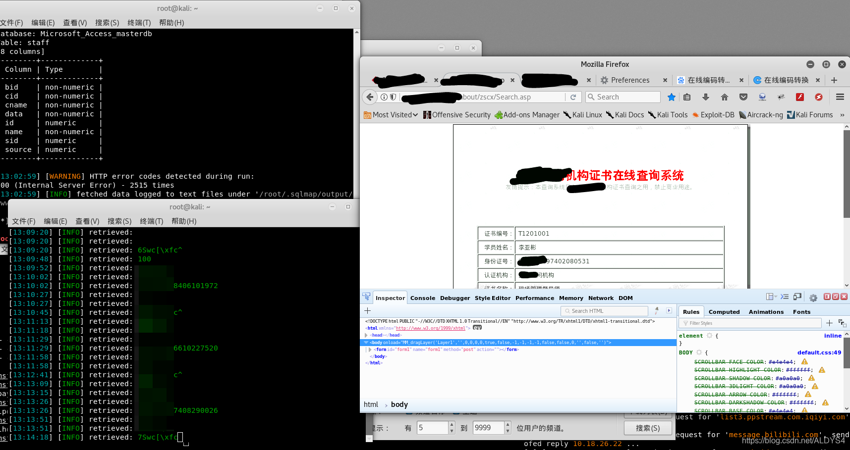Click the Firefox Search box
850x450 pixels.
[x=623, y=97]
